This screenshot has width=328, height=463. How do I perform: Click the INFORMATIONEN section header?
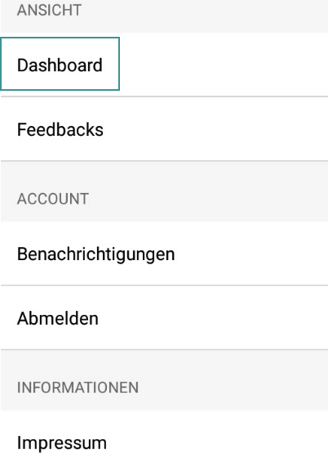pyautogui.click(x=78, y=387)
